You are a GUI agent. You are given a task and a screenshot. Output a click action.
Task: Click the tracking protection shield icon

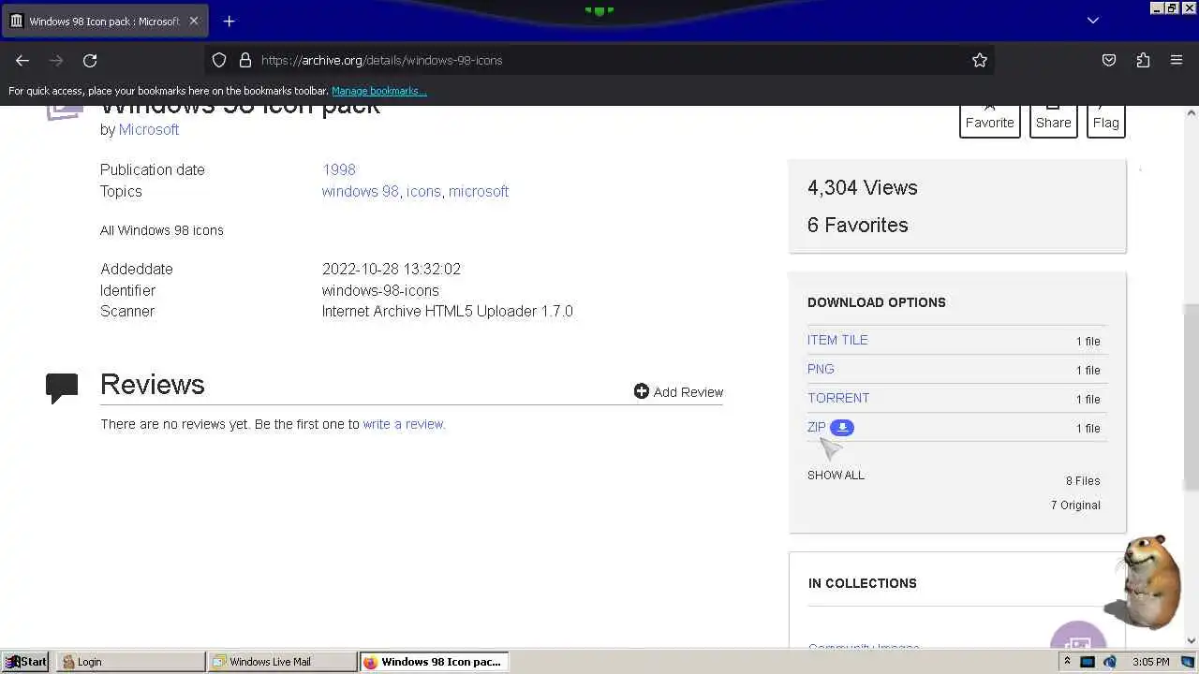click(x=219, y=60)
